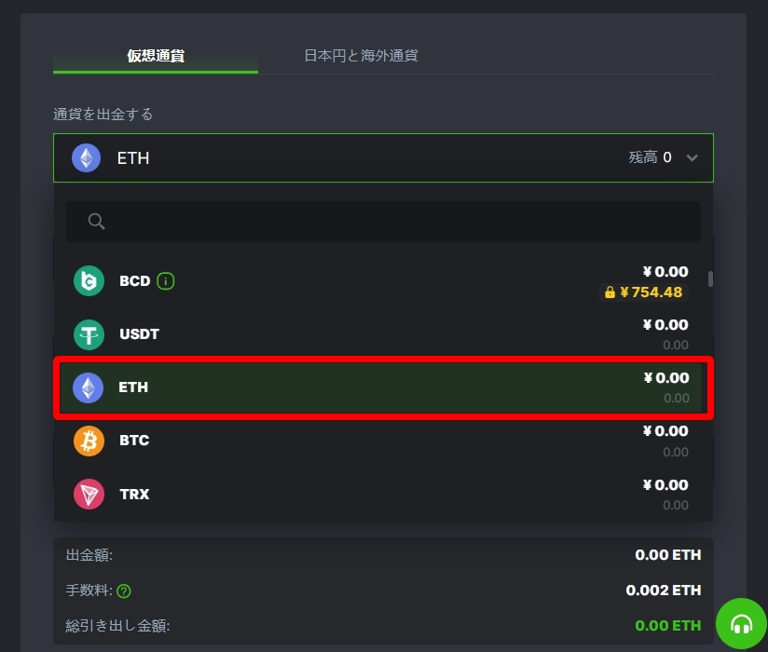Click the BCD coin icon
Image resolution: width=768 pixels, height=652 pixels.
pos(89,281)
